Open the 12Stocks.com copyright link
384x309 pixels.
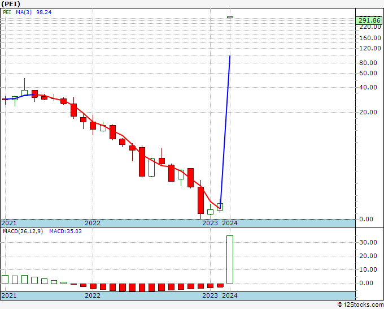pos(360,304)
